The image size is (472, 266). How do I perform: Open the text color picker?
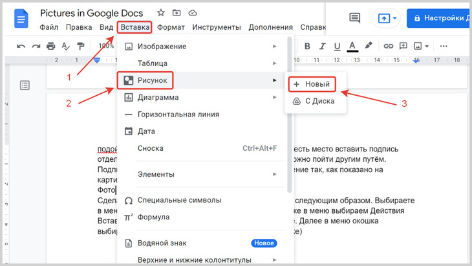(352, 47)
